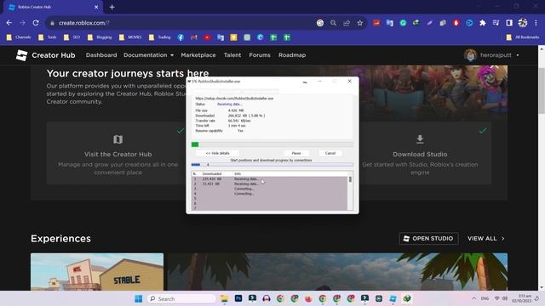The image size is (545, 306).
Task: Open the Chrome three-dot menu
Action: point(536,23)
